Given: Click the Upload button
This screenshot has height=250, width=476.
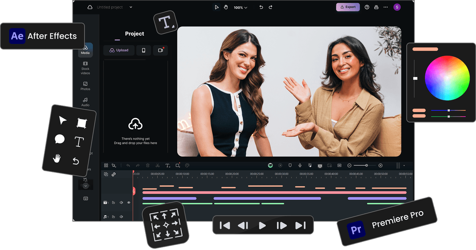Looking at the screenshot, I should click(x=119, y=50).
